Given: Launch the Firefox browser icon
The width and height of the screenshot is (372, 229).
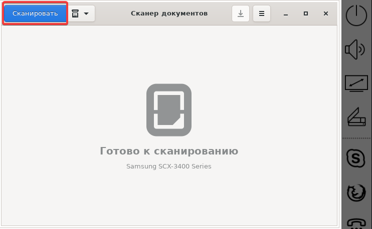Looking at the screenshot, I should tap(356, 192).
